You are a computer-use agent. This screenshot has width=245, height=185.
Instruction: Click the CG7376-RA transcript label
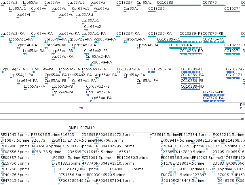(x=213, y=39)
